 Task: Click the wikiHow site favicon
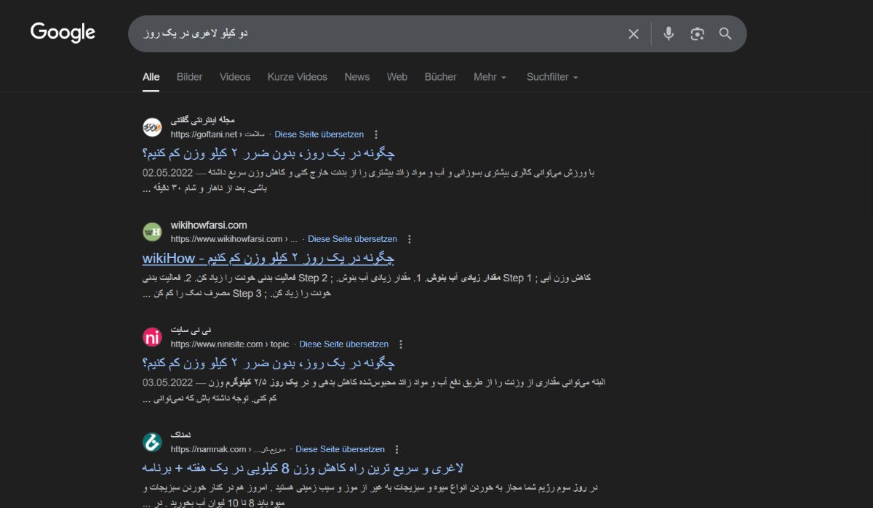152,231
